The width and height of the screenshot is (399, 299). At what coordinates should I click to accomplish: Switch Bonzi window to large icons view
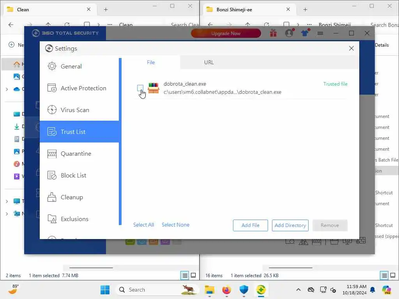393,275
